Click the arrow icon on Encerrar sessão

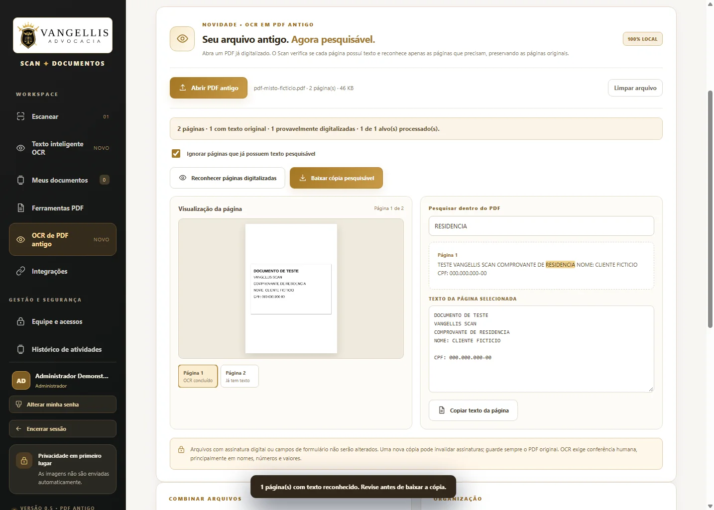point(19,429)
